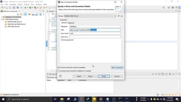Screen dimensions: 181x102
Task: Click the Database Connections status bar text
Action: (x=11, y=95)
